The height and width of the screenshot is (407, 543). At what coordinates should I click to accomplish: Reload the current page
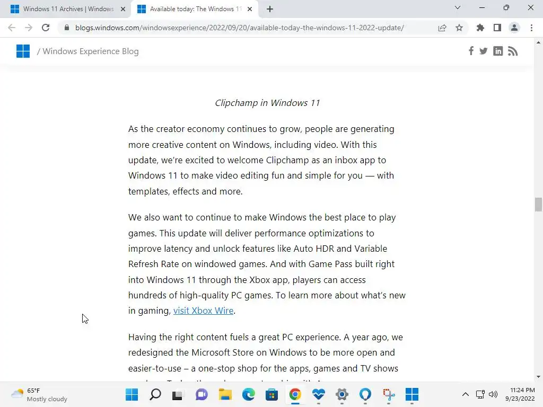46,28
